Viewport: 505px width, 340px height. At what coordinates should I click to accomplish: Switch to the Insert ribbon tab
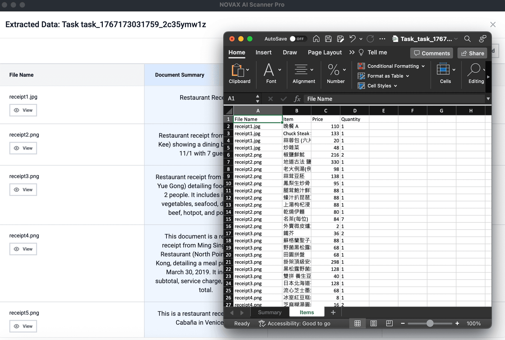pos(264,52)
